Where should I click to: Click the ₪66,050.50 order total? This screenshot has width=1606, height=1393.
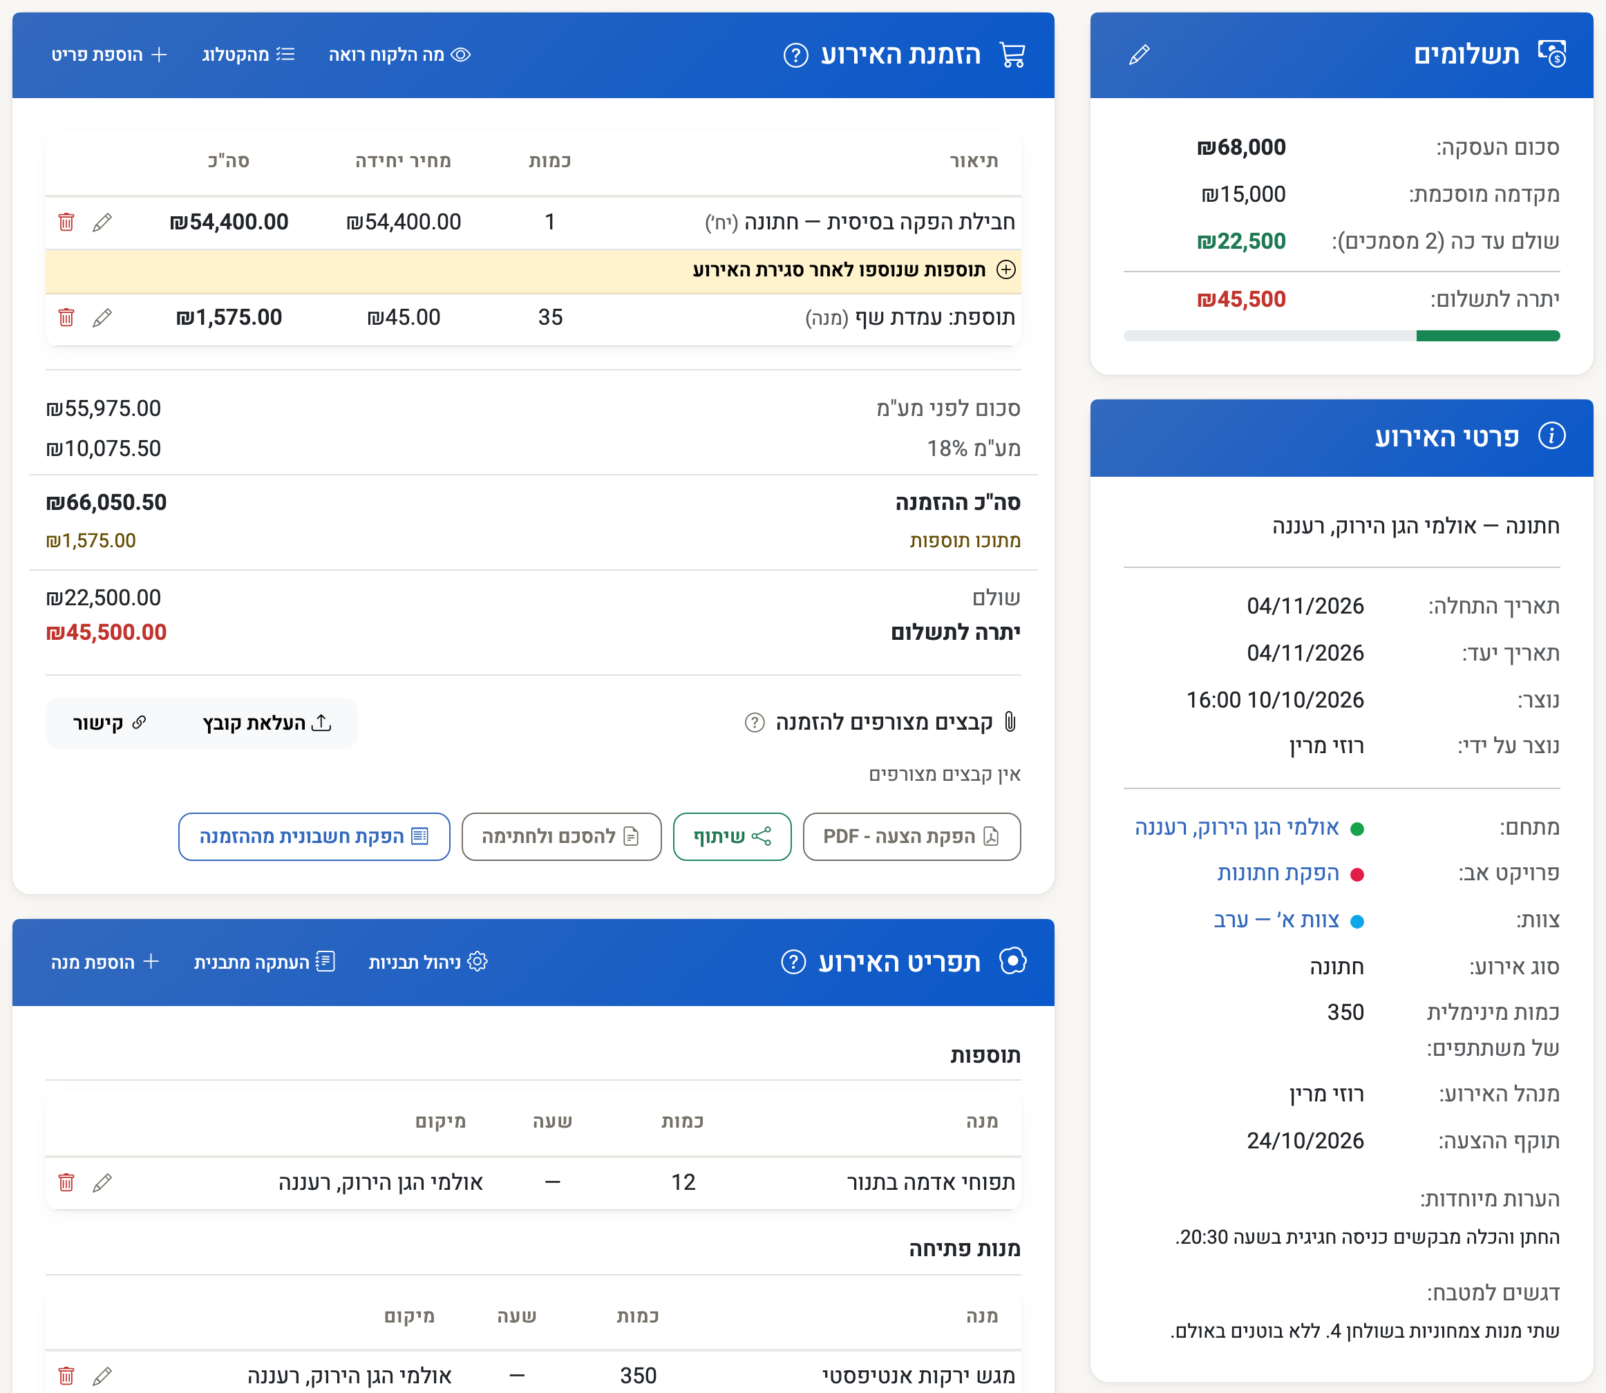click(106, 502)
